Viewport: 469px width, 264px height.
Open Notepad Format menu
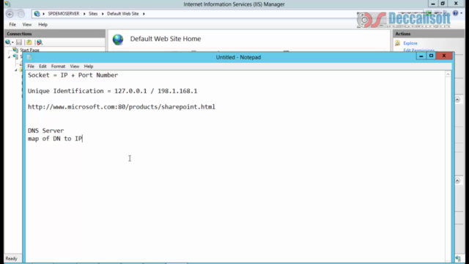pos(58,66)
